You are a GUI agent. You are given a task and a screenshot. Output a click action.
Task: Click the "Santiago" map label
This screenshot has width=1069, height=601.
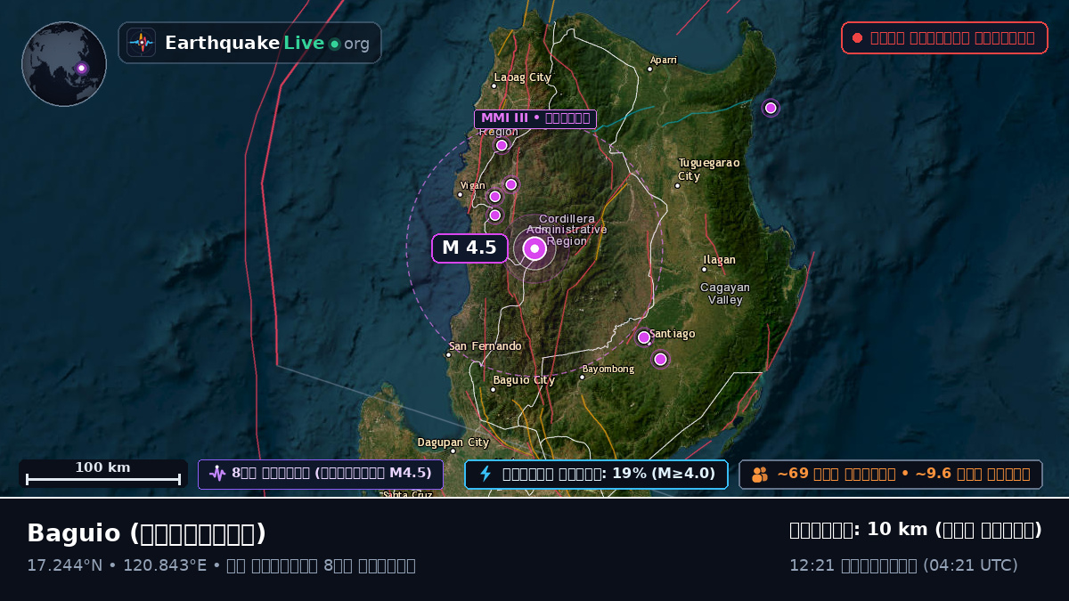tap(673, 334)
